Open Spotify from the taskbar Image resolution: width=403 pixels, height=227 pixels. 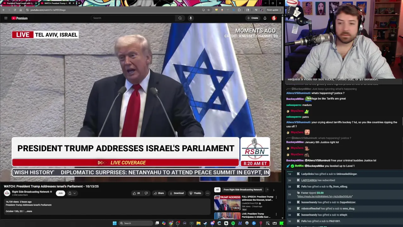coord(233,223)
